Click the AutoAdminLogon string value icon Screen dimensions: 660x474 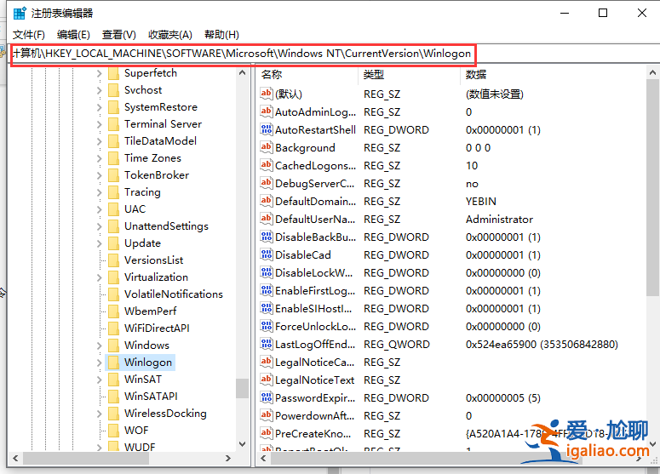pos(266,111)
